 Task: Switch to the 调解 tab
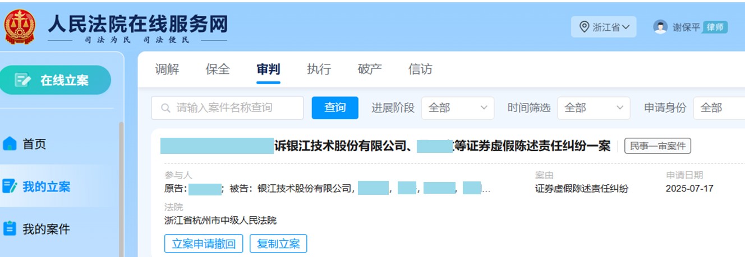click(x=167, y=69)
